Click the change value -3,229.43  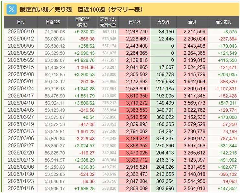[85, 139]
